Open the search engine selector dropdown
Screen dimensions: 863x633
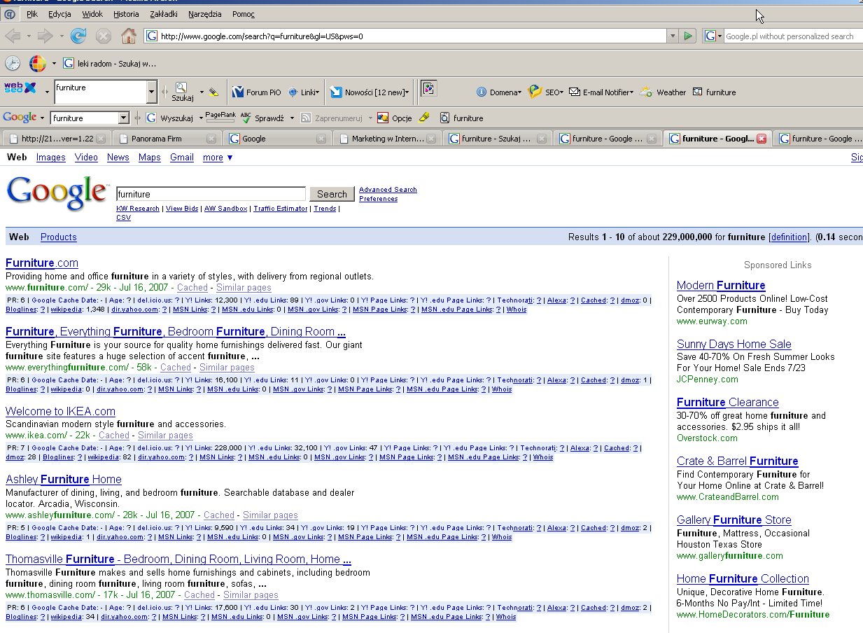[x=713, y=36]
